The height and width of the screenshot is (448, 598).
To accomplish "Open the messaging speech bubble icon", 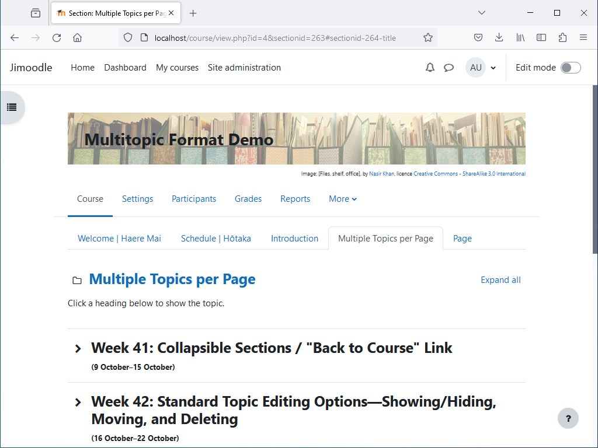I will [x=448, y=68].
